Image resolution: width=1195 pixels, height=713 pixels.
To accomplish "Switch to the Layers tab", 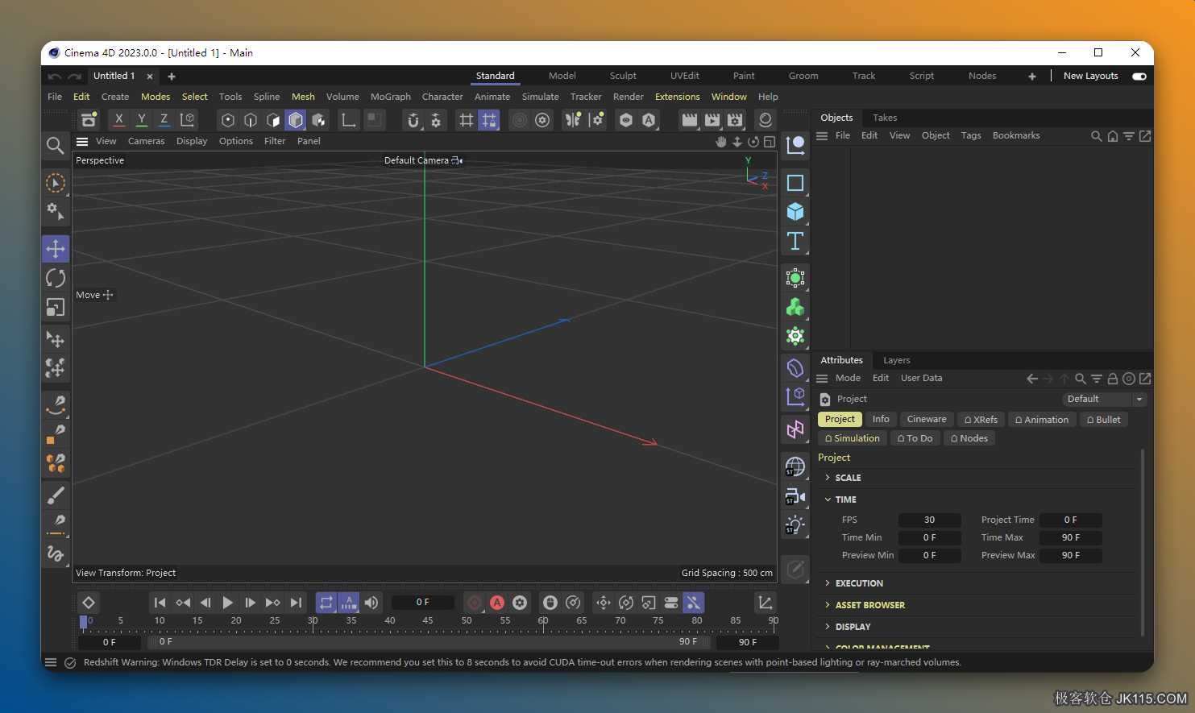I will (x=897, y=360).
